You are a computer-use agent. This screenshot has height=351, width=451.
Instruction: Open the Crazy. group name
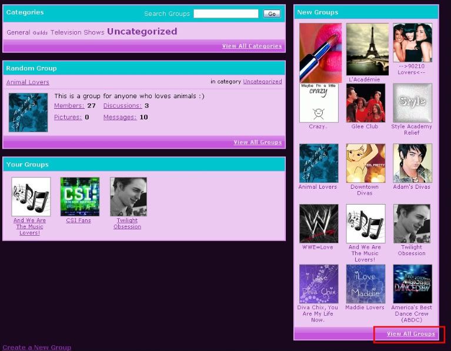318,126
